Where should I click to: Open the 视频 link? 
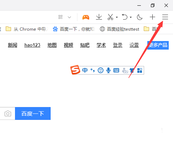point(68,45)
